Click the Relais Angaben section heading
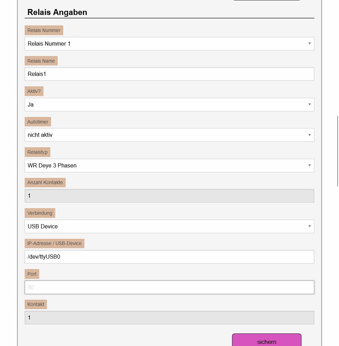This screenshot has width=339, height=346. (57, 13)
